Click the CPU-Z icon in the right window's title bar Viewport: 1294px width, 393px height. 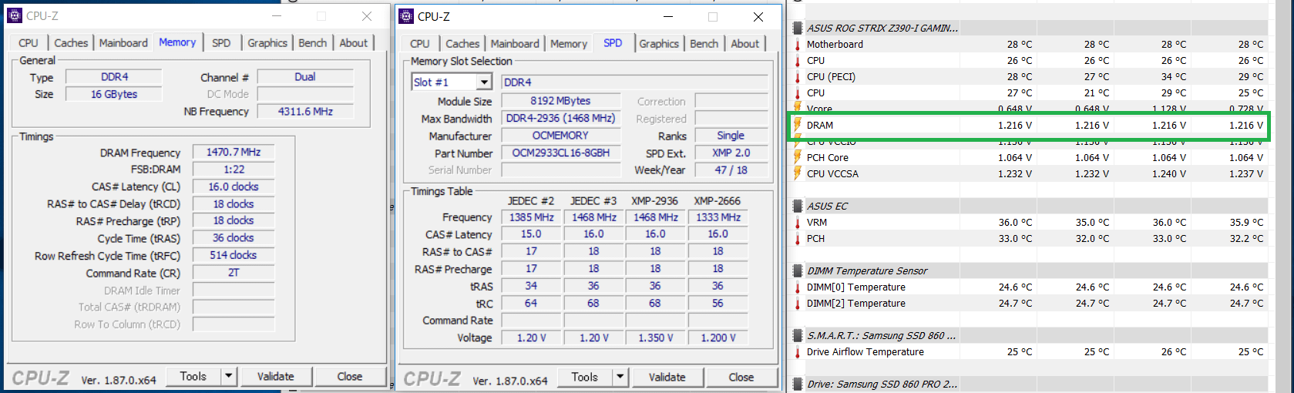pos(405,16)
